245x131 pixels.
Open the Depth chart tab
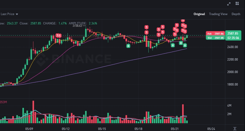click(x=236, y=14)
